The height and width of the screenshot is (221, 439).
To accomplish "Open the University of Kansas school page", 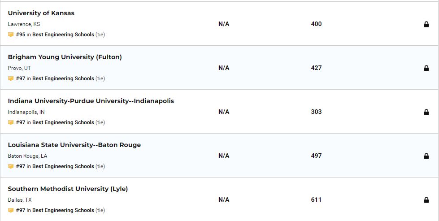I will pos(41,13).
